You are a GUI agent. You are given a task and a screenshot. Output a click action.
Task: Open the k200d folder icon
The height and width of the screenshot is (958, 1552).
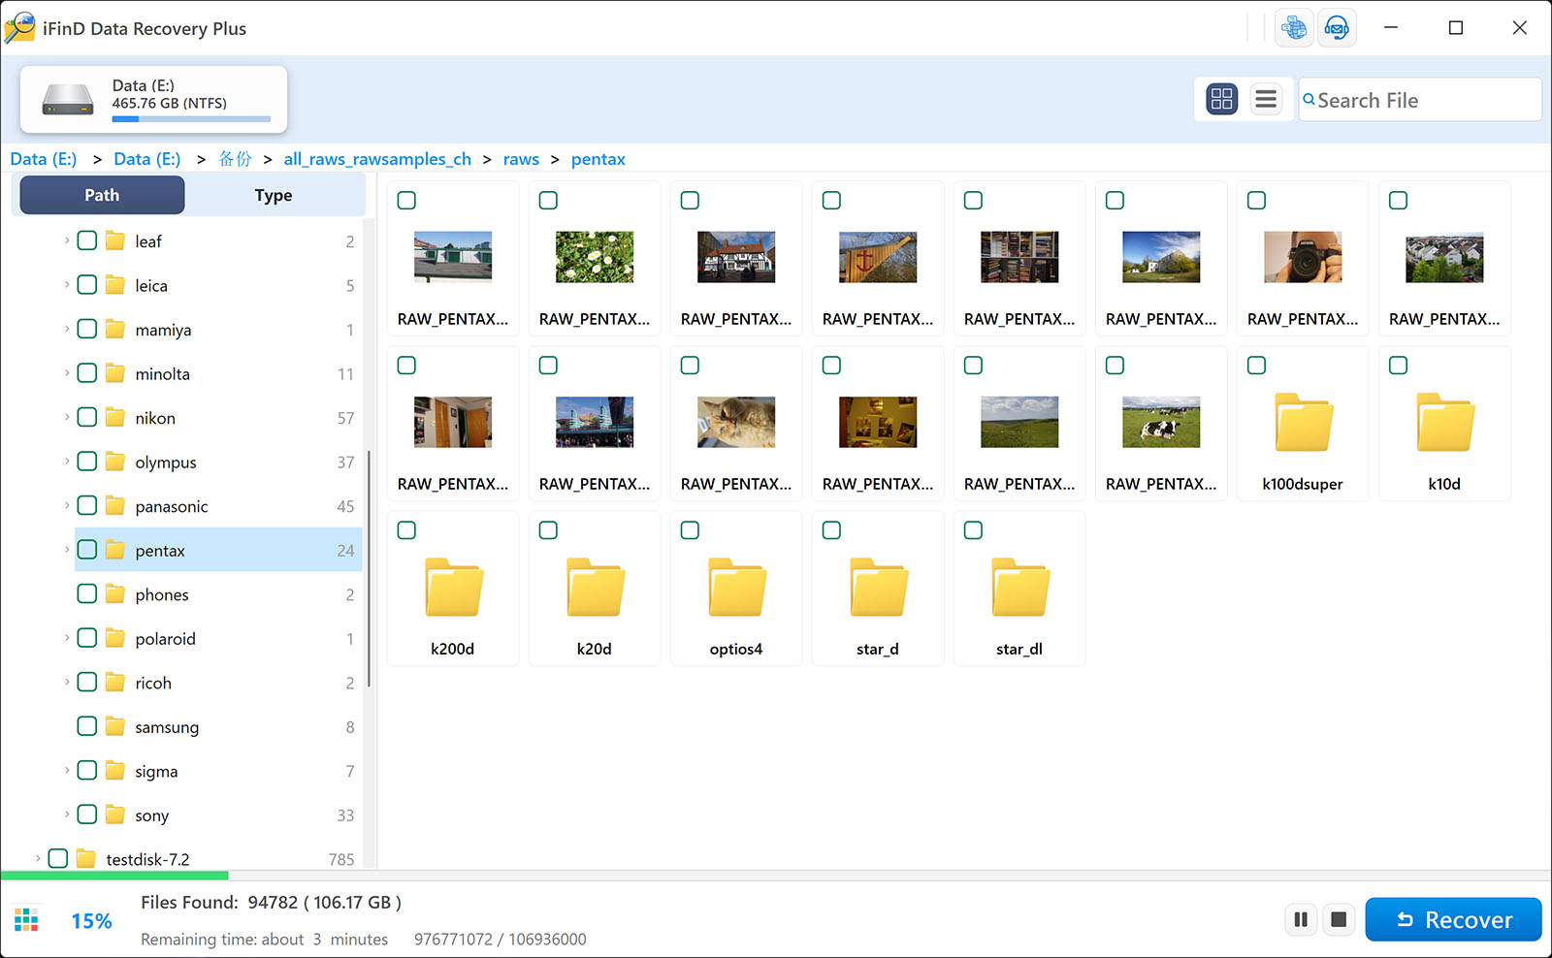tap(454, 588)
